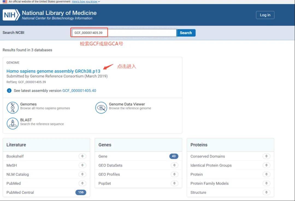Click the blue info icon beside latest assembly

9,91
